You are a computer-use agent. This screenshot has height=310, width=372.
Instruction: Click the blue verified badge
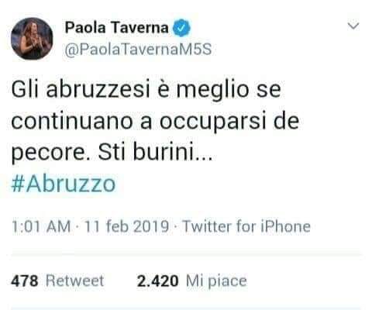[181, 28]
